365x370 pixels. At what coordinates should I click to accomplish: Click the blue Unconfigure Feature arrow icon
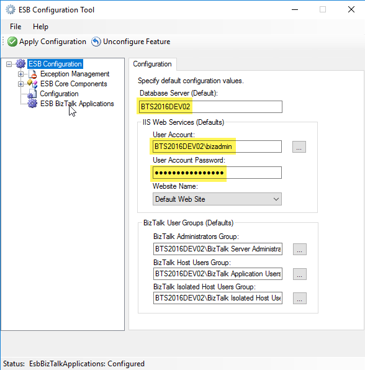pos(96,42)
